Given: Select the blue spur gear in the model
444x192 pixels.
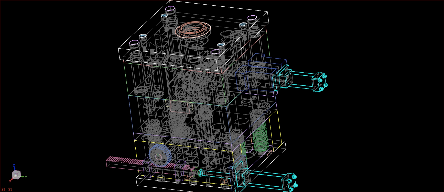Looking at the screenshot, I should coord(160,156).
